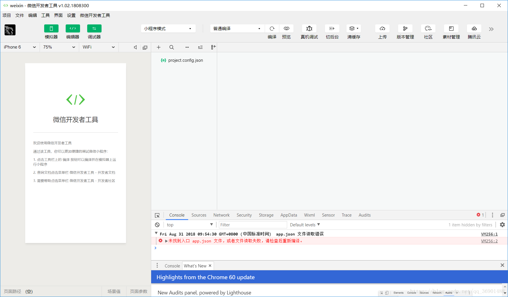Open the Default levels dropdown
The height and width of the screenshot is (297, 508).
click(x=305, y=225)
